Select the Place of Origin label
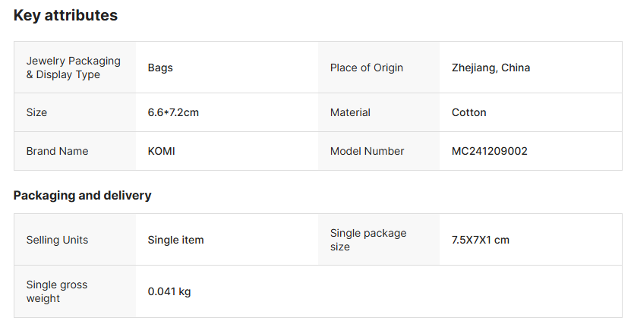Screen dimensions: 634x324 [x=367, y=68]
